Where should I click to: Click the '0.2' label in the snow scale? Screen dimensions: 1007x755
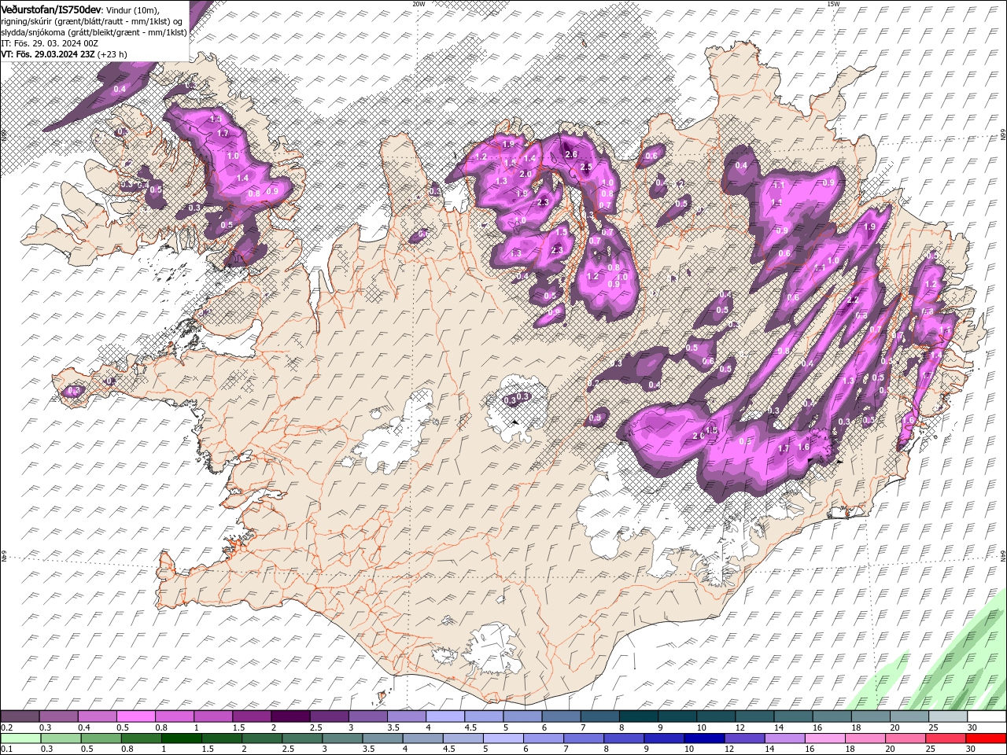7,727
